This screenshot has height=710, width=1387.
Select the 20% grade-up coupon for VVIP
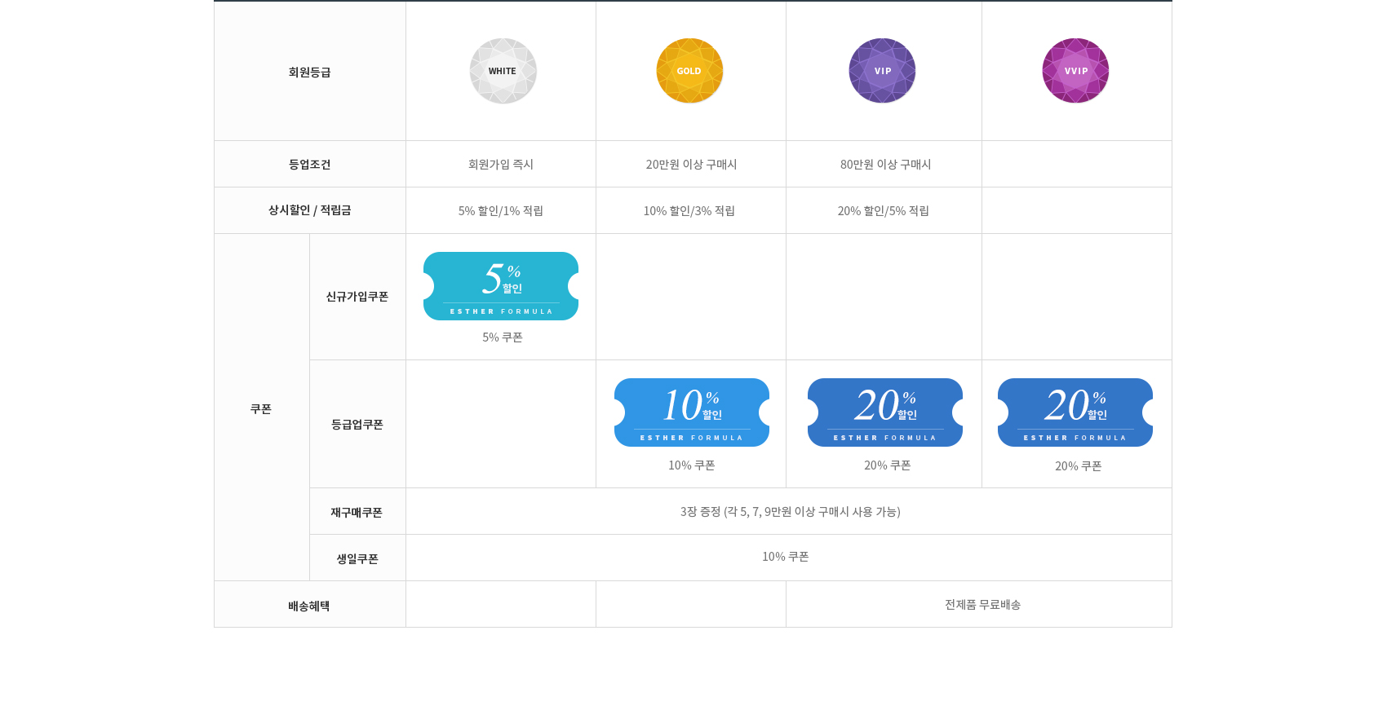1075,412
